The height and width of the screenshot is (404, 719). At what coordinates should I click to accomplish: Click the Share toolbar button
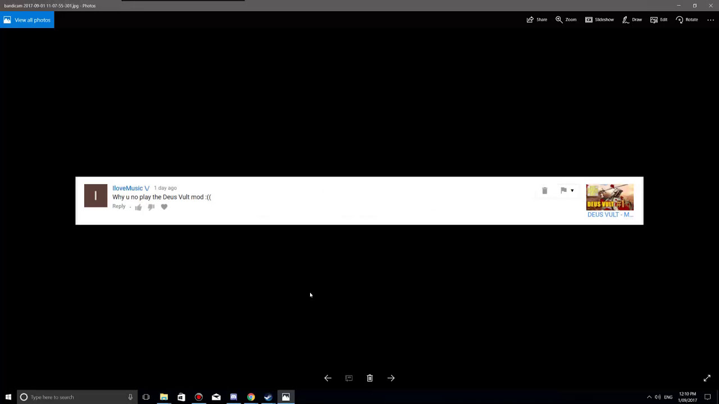[x=537, y=20]
